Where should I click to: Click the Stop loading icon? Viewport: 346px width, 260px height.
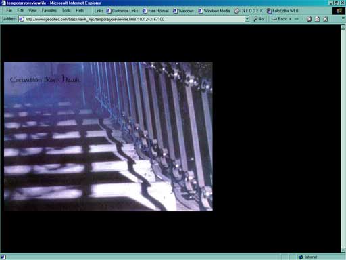(310, 19)
